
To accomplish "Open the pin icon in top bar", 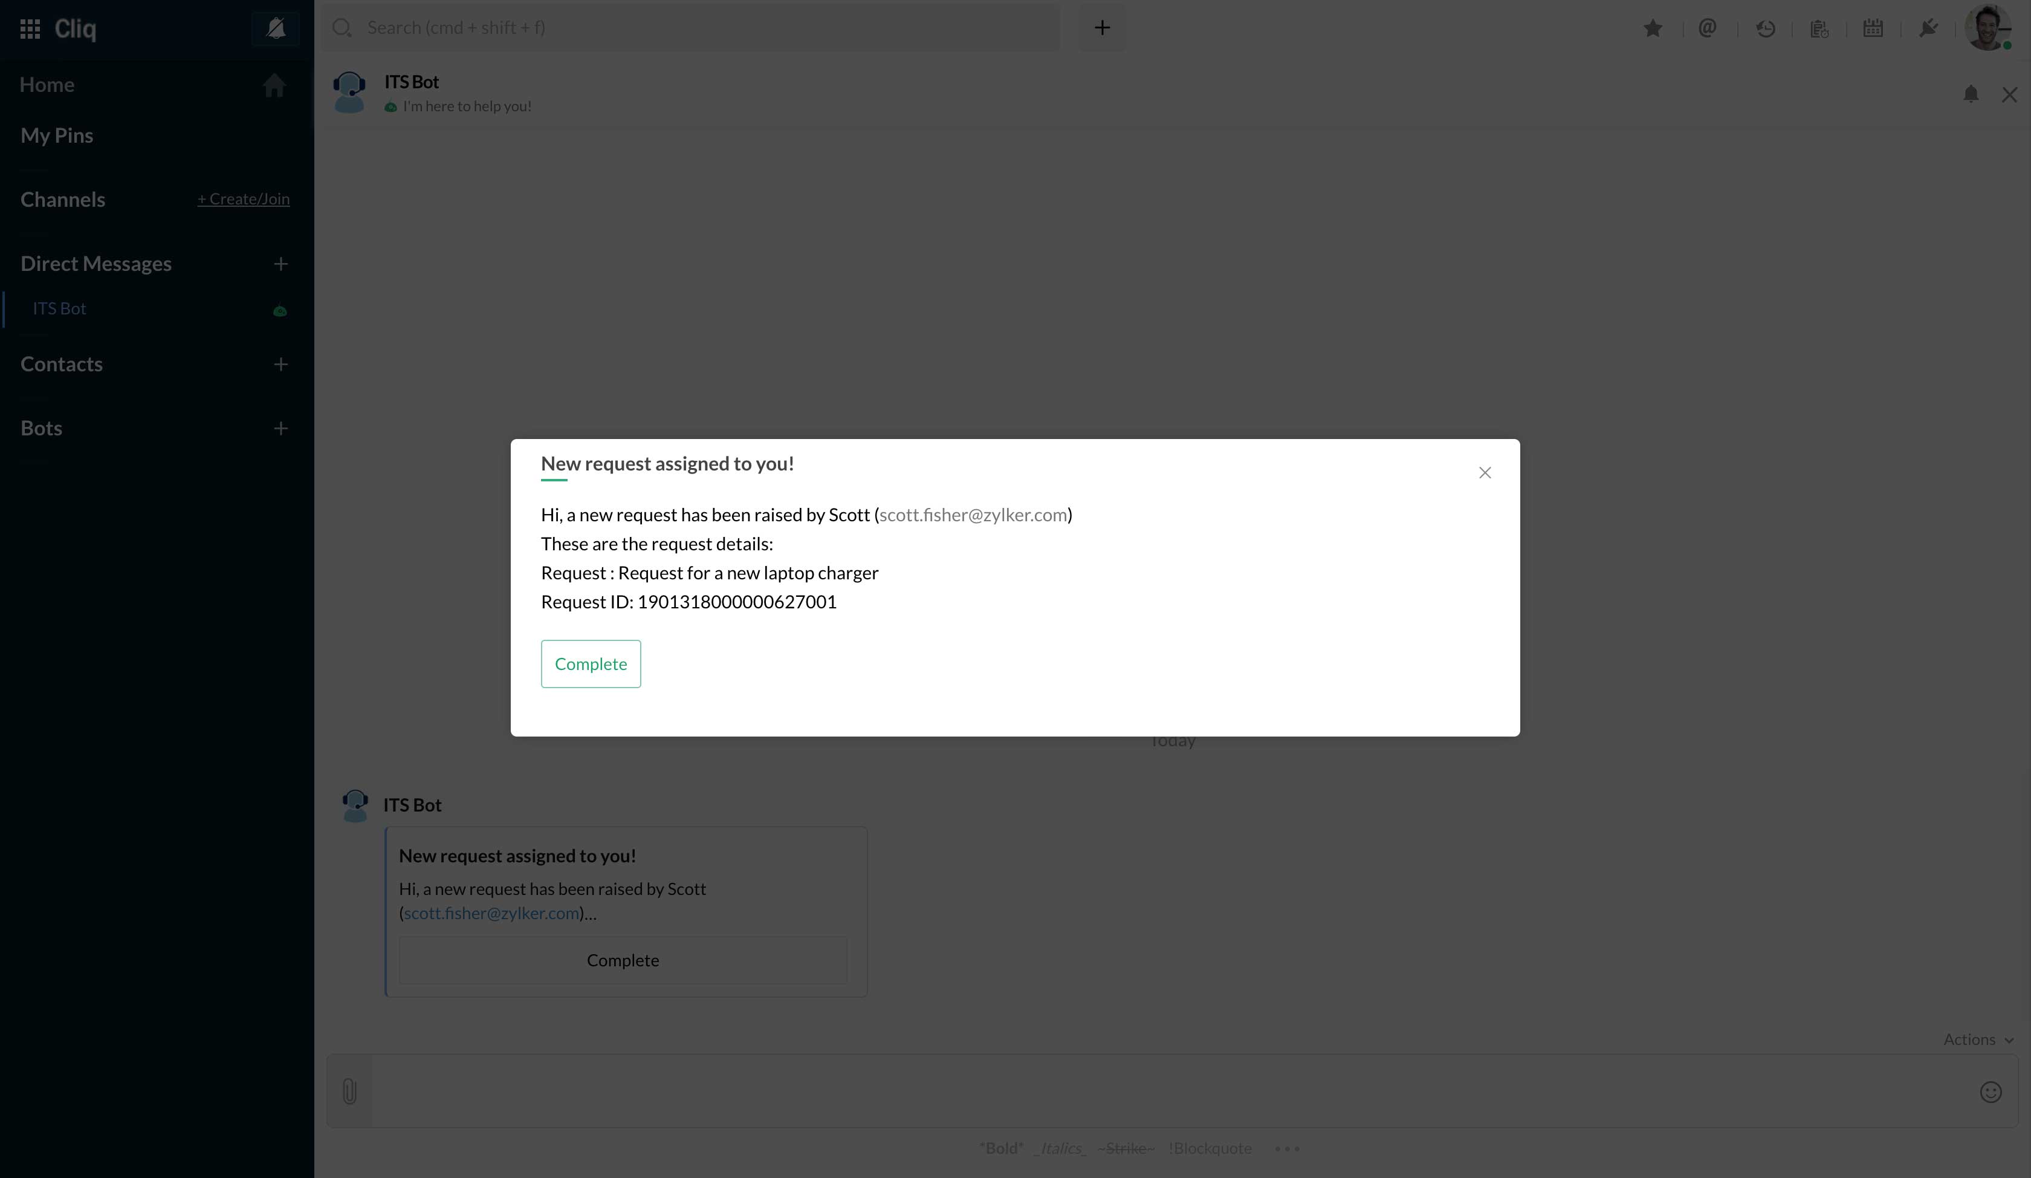I will 1928,29.
